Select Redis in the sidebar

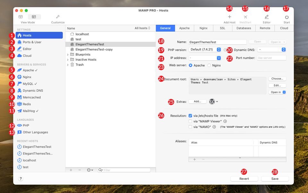click(27, 104)
